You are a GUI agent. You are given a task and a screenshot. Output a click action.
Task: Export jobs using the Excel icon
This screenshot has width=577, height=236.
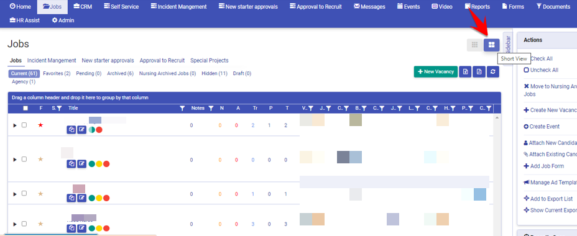point(466,71)
